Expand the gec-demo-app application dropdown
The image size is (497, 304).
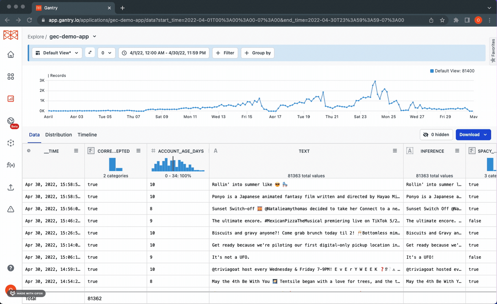point(94,36)
